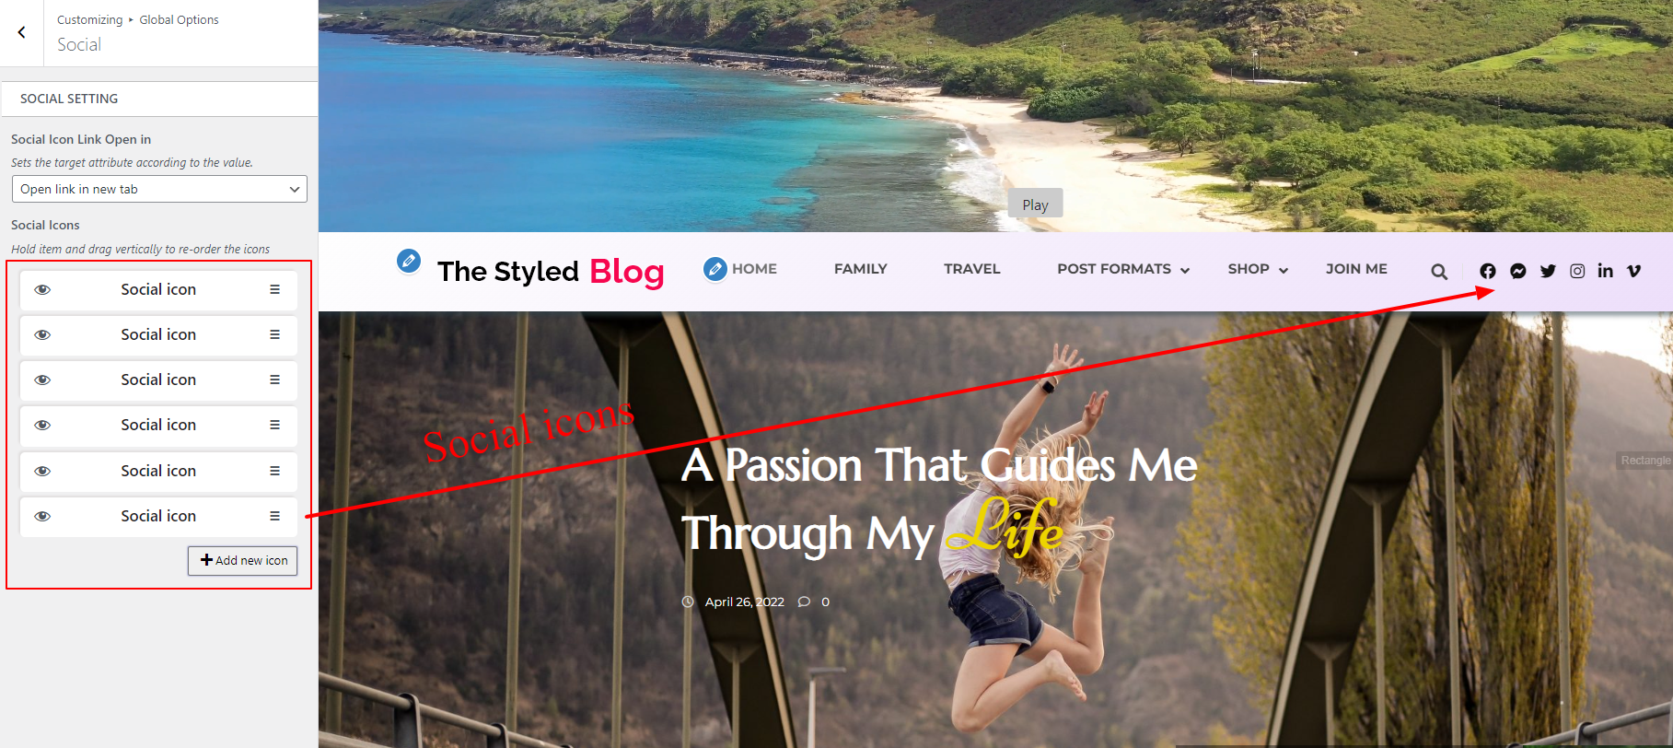Click the Twitter bird icon
Viewport: 1673px width, 748px height.
click(x=1548, y=271)
